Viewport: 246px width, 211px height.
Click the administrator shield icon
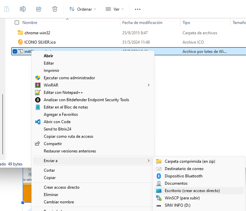coord(38,78)
